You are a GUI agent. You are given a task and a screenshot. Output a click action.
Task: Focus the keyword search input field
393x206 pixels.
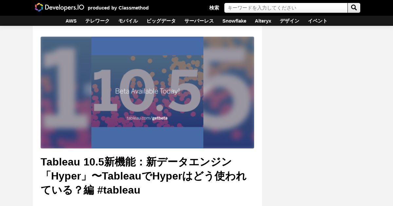tap(286, 8)
